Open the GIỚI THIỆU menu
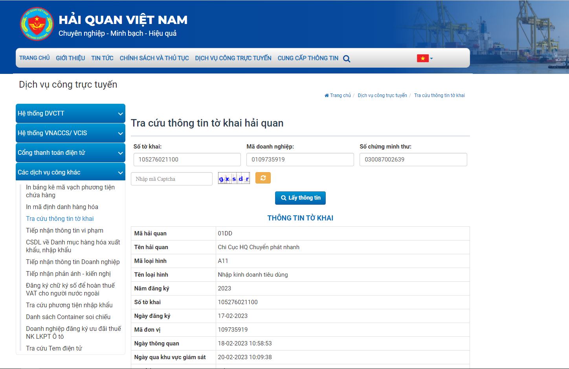 [70, 58]
